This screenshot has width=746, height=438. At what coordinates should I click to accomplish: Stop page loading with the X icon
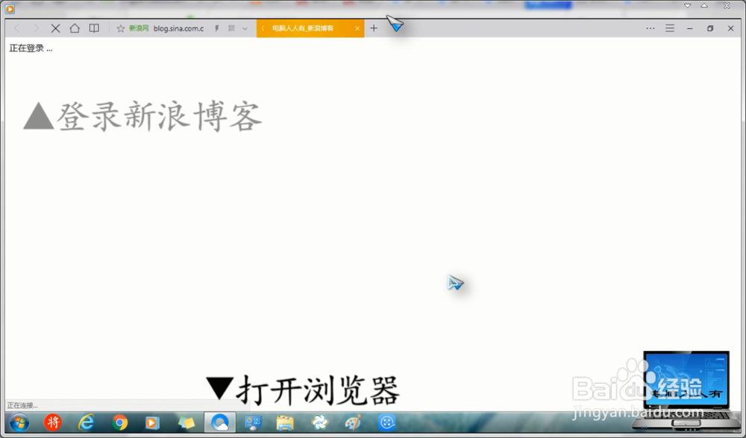[56, 28]
